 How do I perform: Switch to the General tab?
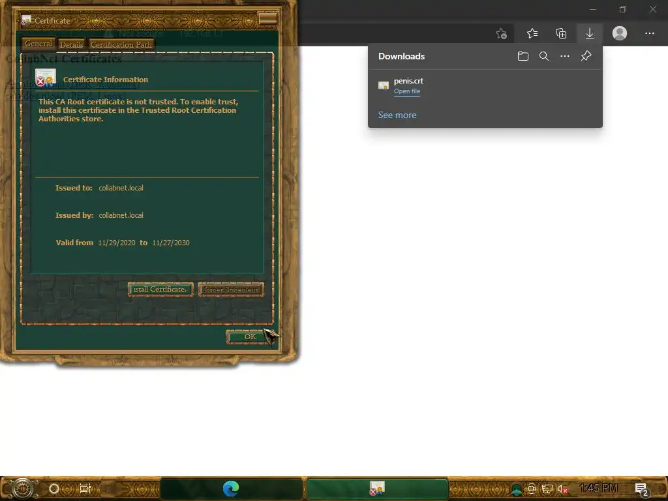(x=38, y=44)
